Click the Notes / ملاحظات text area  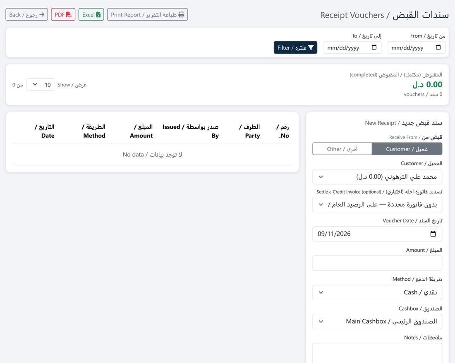[x=377, y=353]
